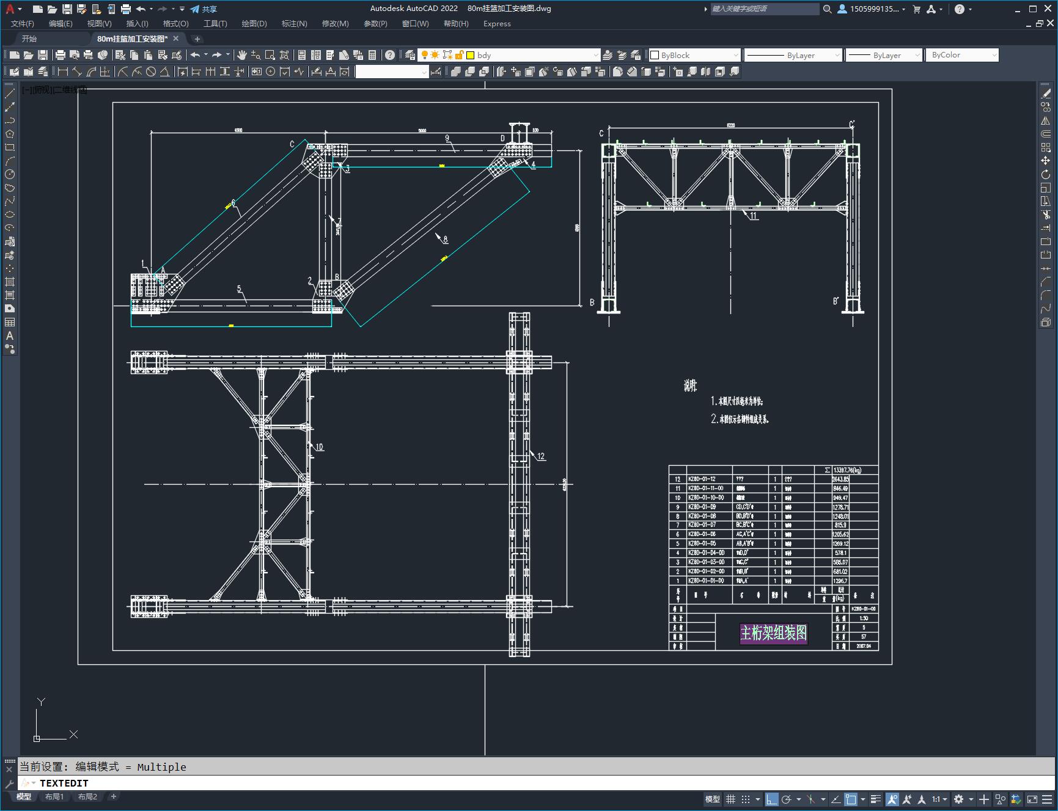Screen dimensions: 1058x811
Task: Toggle Object Snap Tracking in status bar
Action: [836, 799]
